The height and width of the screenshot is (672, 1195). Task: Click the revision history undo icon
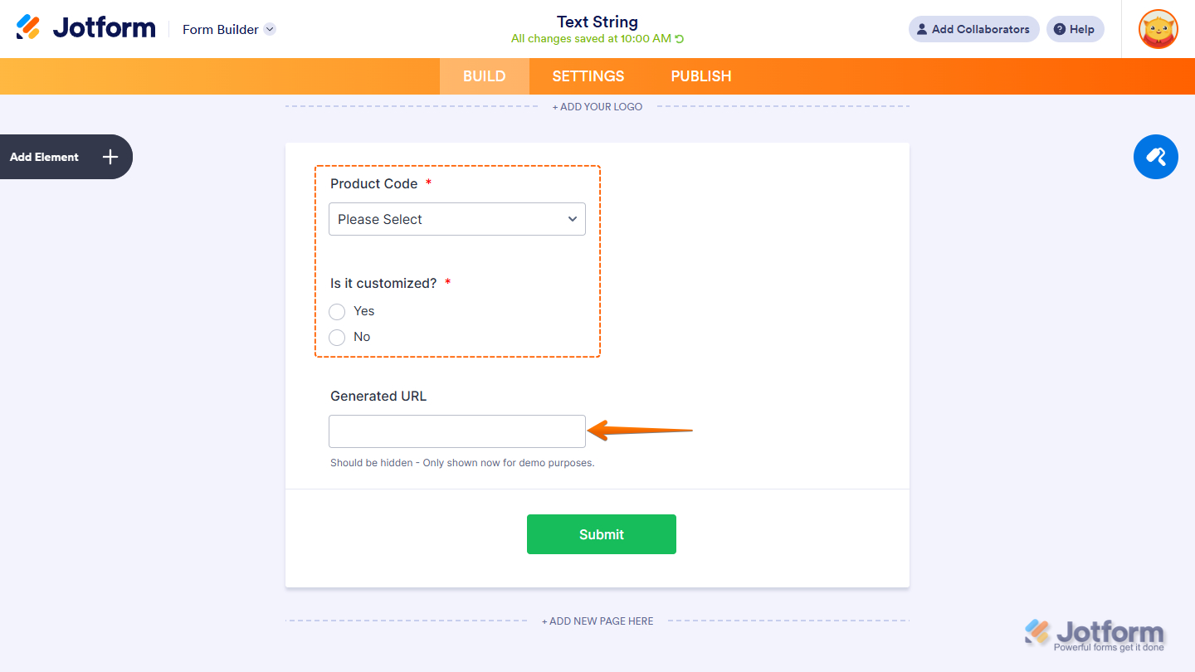click(678, 38)
